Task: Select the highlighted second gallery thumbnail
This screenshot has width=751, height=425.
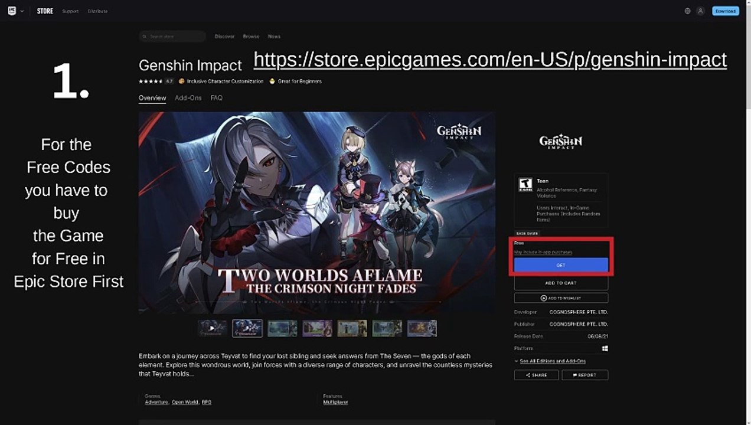Action: point(247,328)
